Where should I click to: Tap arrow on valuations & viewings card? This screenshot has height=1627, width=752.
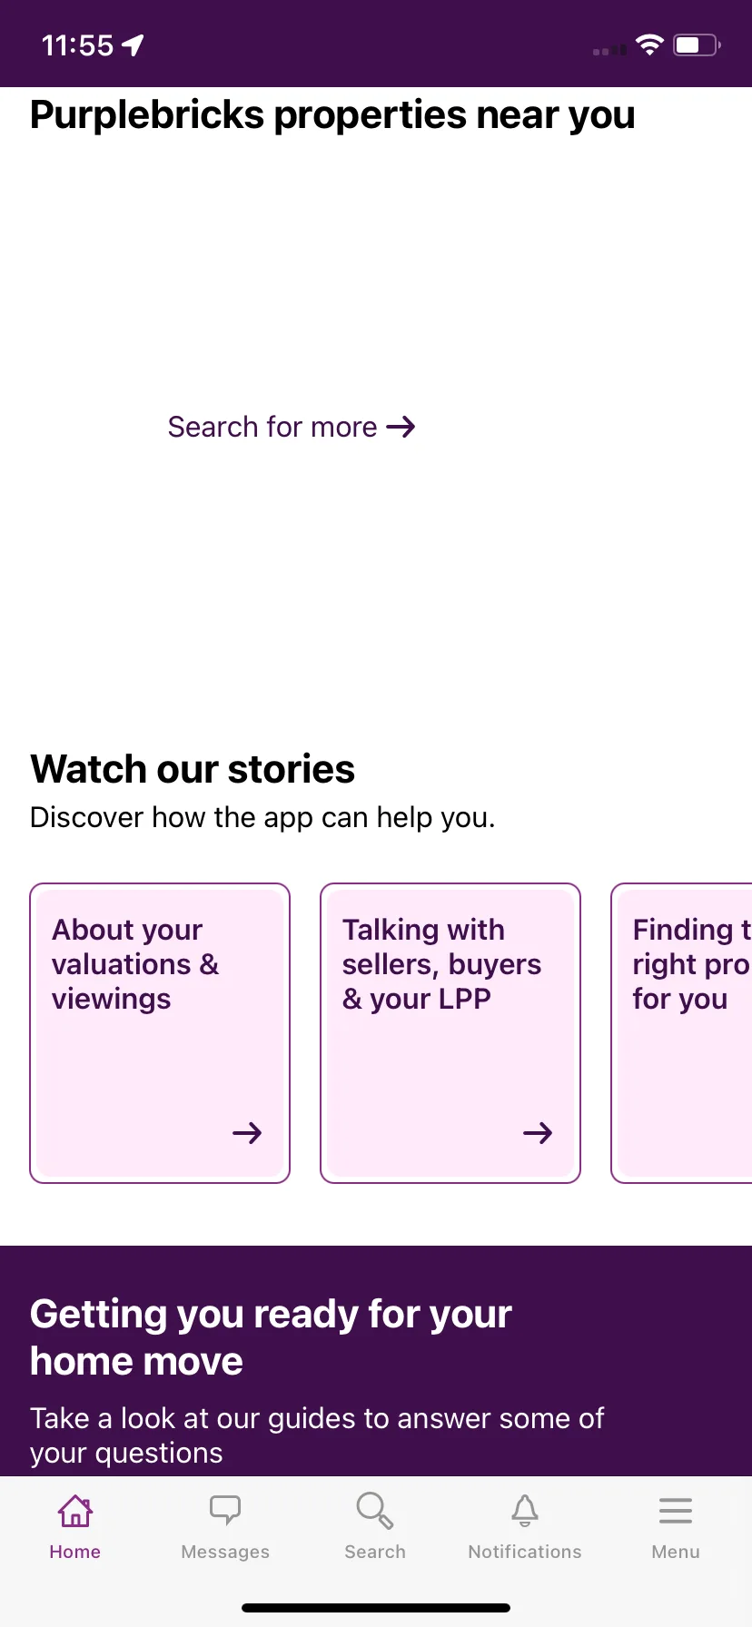pyautogui.click(x=247, y=1133)
